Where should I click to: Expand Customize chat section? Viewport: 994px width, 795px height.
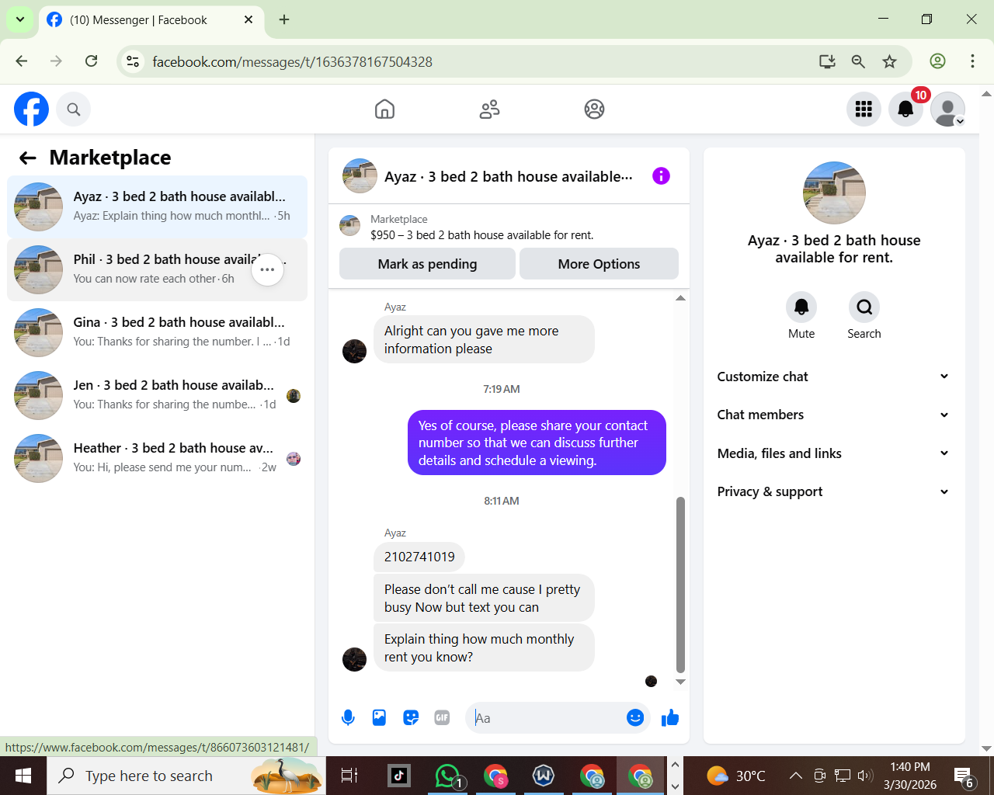pos(833,377)
